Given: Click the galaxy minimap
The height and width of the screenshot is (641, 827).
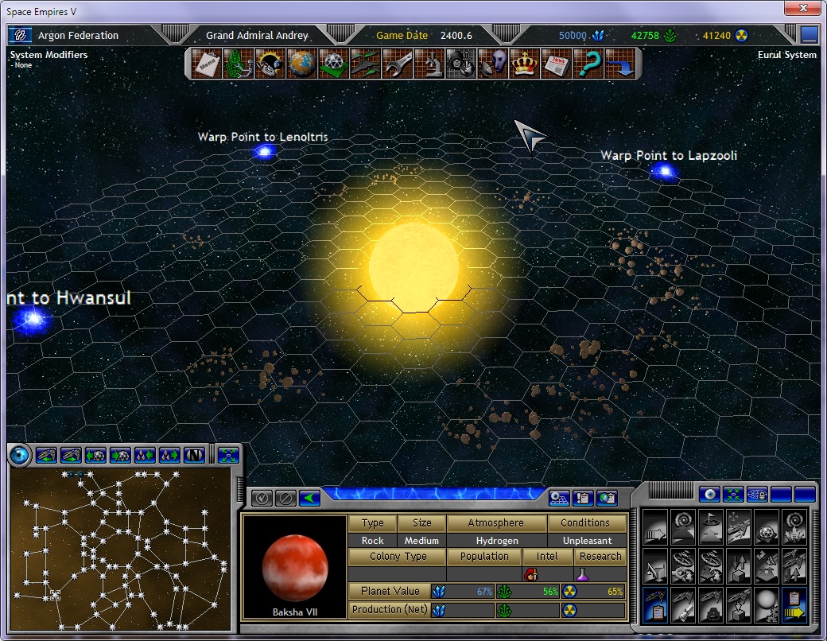Looking at the screenshot, I should pyautogui.click(x=120, y=550).
